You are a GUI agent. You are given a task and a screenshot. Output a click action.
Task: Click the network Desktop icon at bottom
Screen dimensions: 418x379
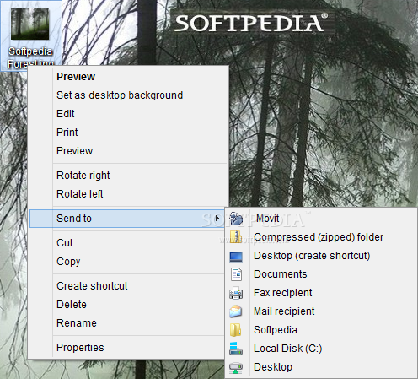point(236,367)
